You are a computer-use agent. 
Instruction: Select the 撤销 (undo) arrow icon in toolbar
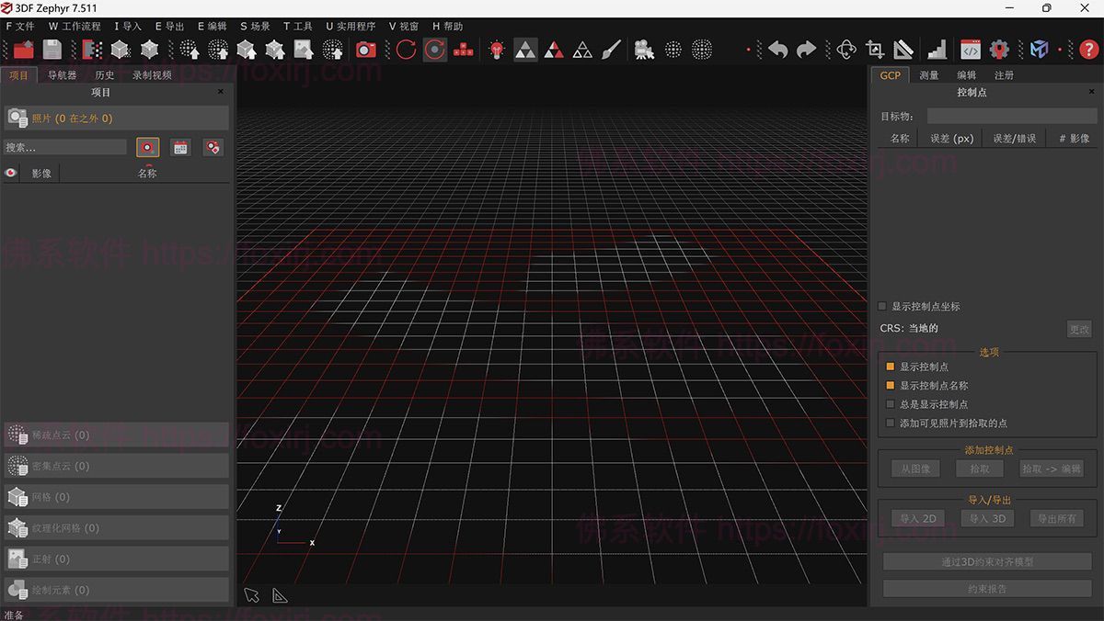coord(778,50)
